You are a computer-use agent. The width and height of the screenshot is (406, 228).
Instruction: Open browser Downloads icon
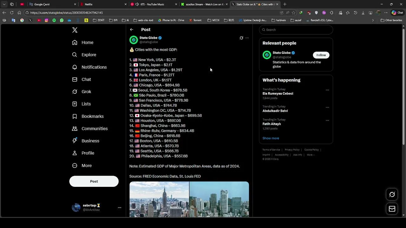click(x=363, y=13)
